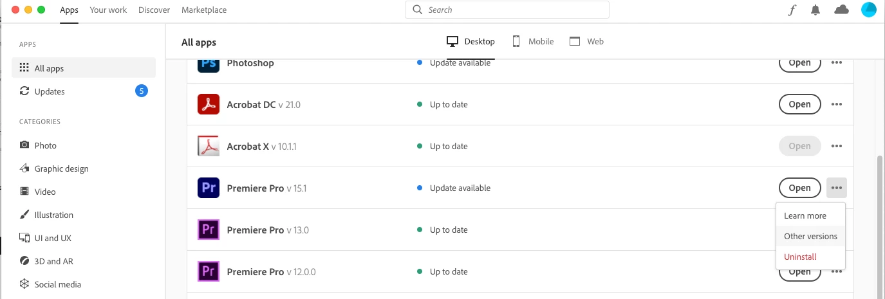Close more options menu for Premiere Pro 15.1
The height and width of the screenshot is (299, 885).
[837, 188]
